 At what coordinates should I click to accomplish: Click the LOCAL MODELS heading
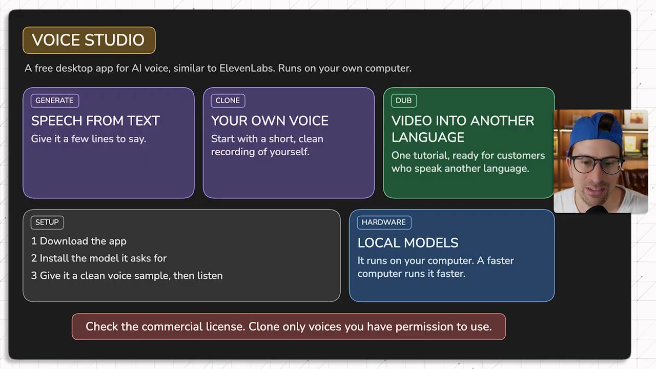408,243
